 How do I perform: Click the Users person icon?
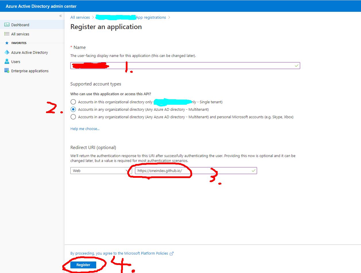(7, 62)
